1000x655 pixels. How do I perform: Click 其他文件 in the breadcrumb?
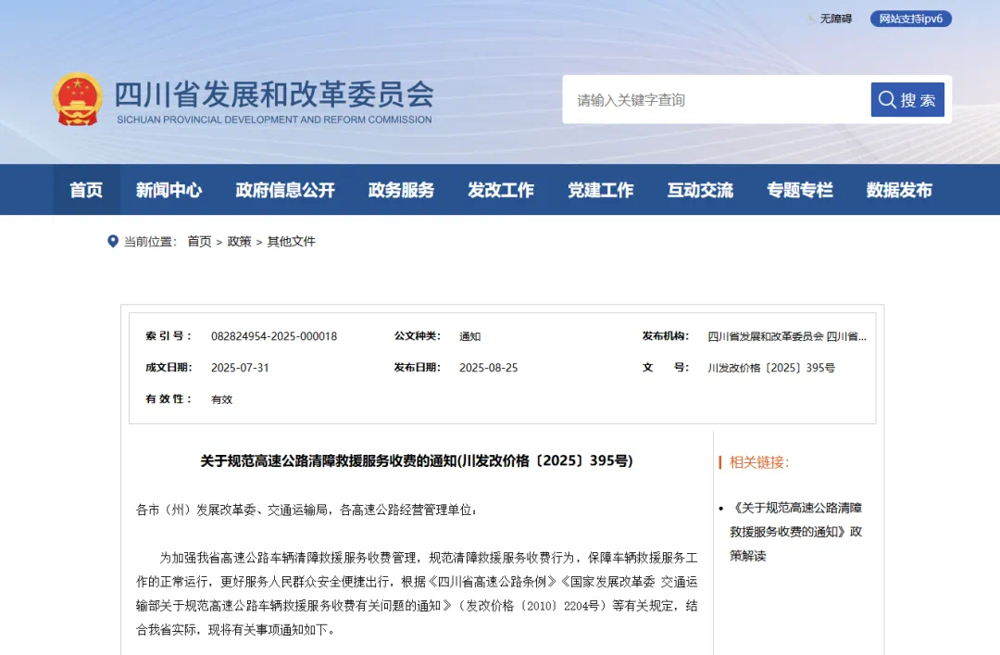pyautogui.click(x=292, y=242)
